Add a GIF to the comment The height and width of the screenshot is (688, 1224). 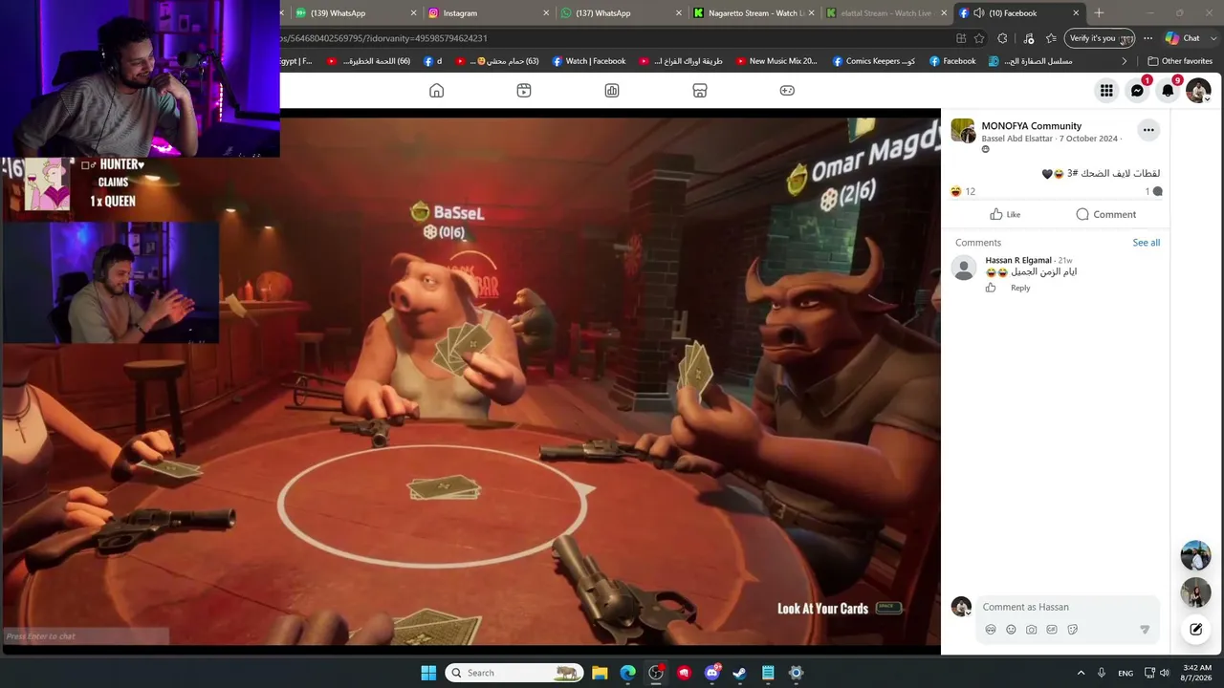point(1052,630)
